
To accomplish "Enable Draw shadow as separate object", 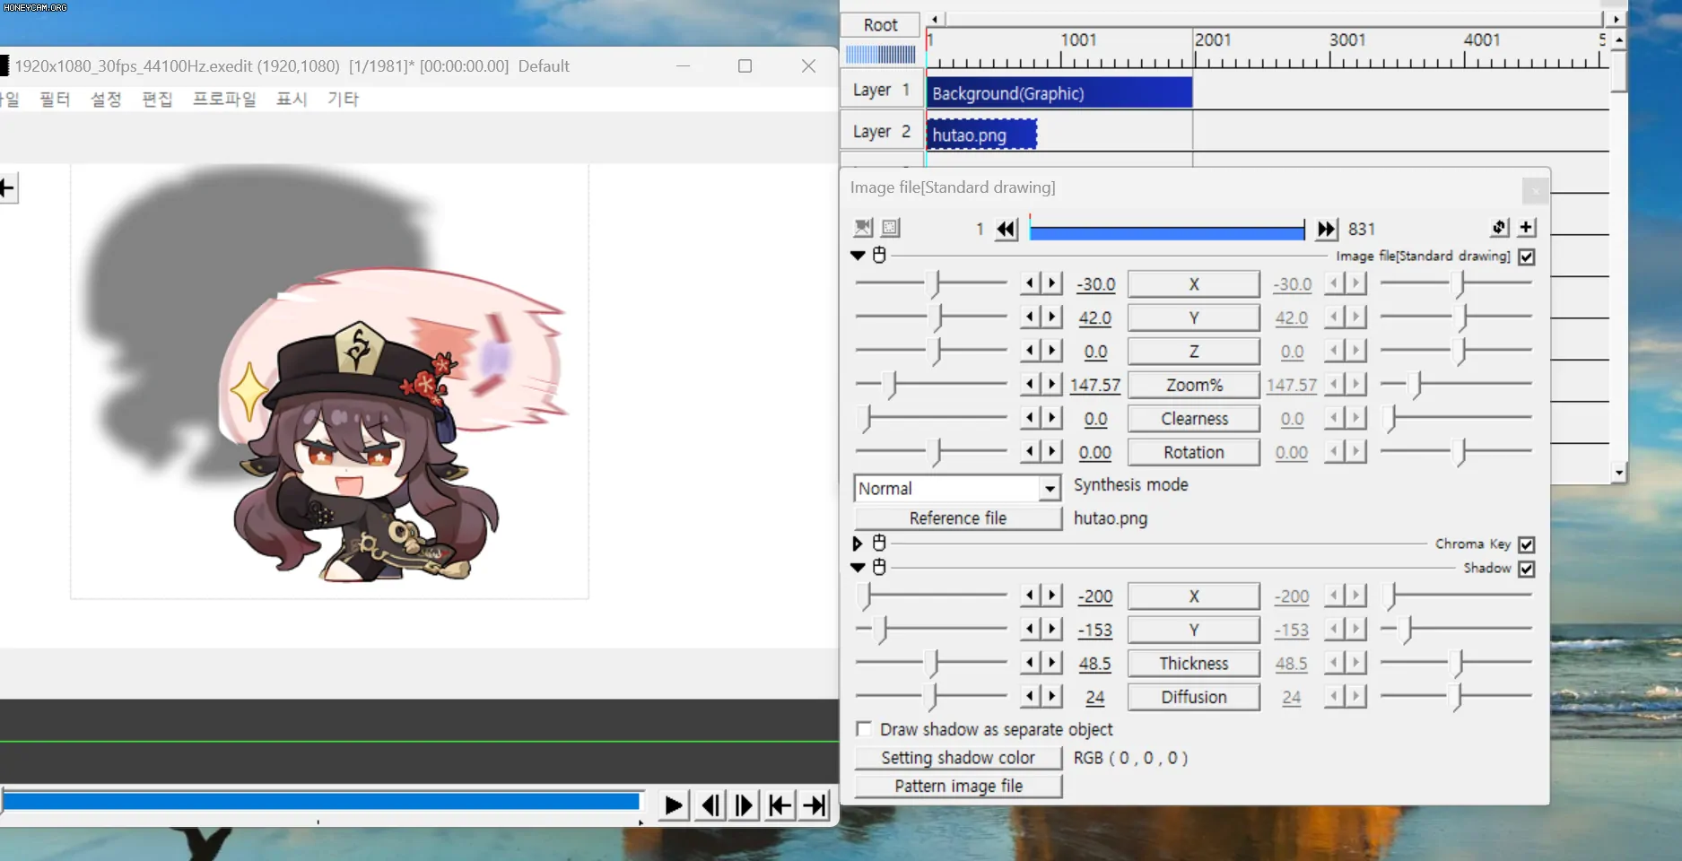I will (x=864, y=729).
